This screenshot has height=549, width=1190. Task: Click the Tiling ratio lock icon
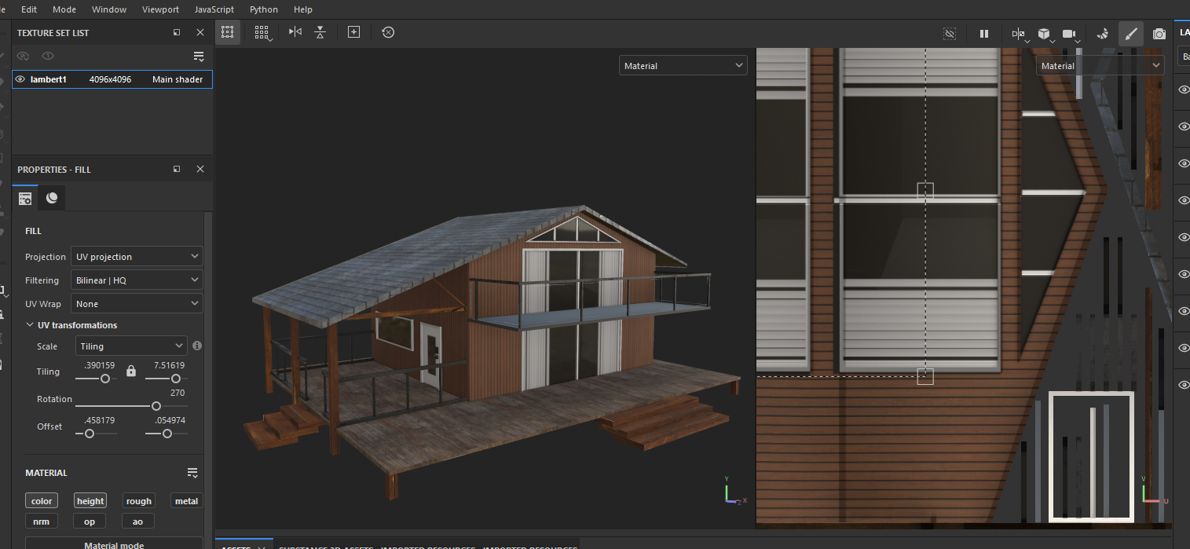[131, 371]
